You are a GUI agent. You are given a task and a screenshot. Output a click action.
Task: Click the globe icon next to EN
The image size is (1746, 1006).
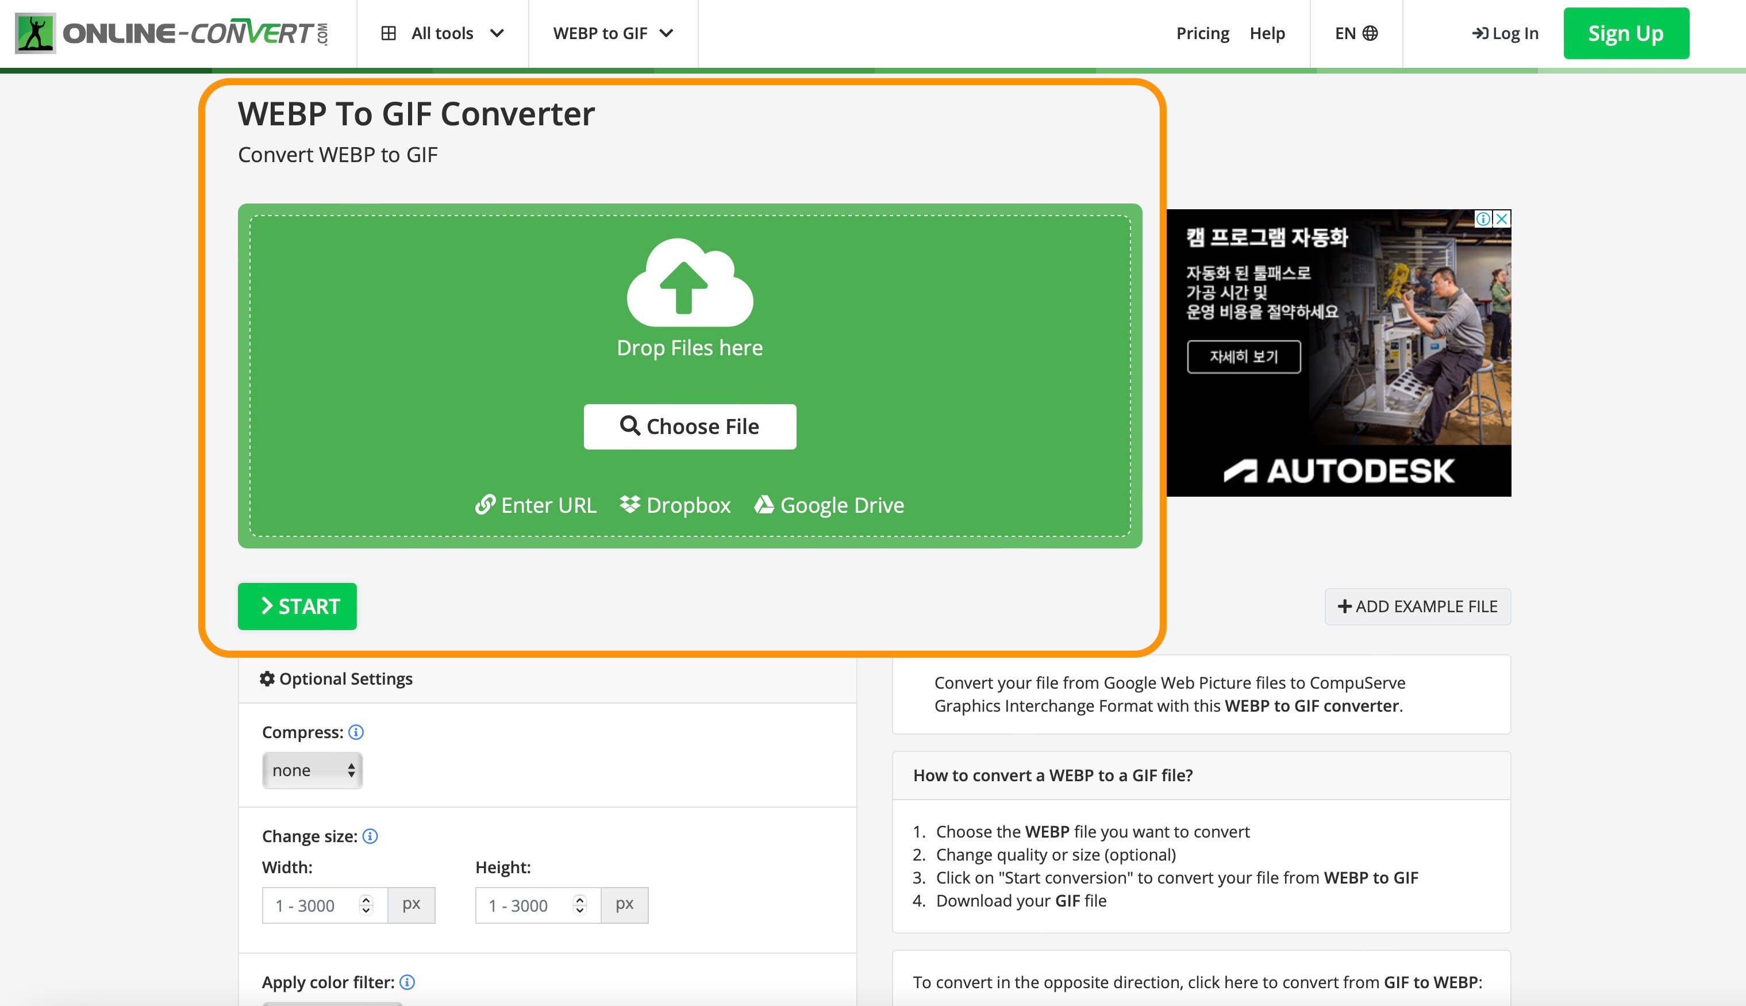1371,32
